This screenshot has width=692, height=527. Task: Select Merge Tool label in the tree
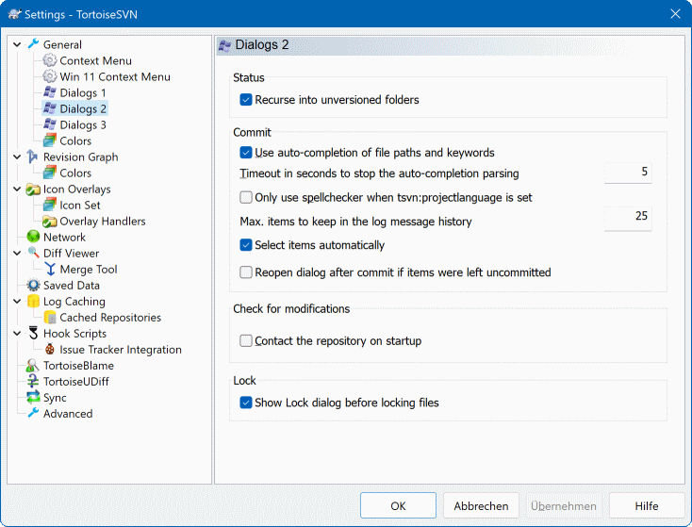point(89,270)
